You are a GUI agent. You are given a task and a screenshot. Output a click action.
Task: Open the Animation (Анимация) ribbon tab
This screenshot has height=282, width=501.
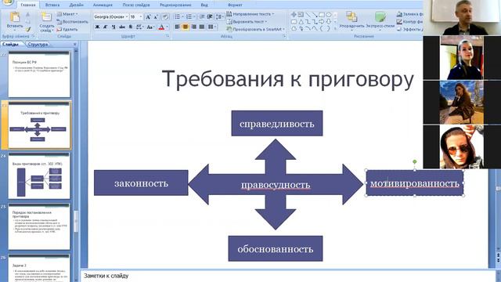pos(103,5)
